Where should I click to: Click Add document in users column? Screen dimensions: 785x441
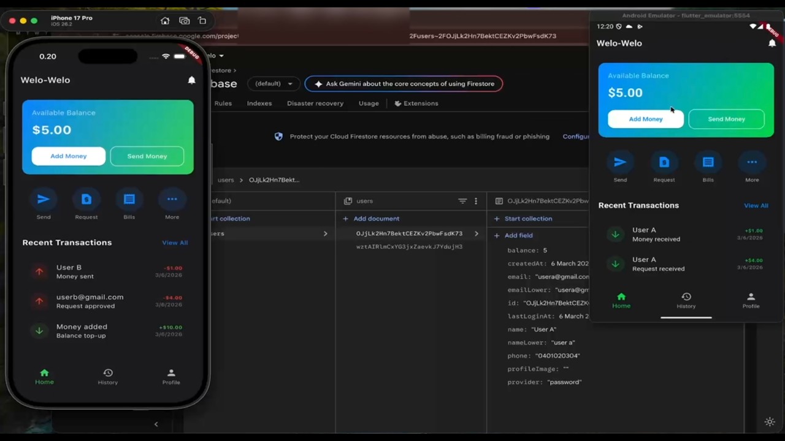click(x=370, y=219)
